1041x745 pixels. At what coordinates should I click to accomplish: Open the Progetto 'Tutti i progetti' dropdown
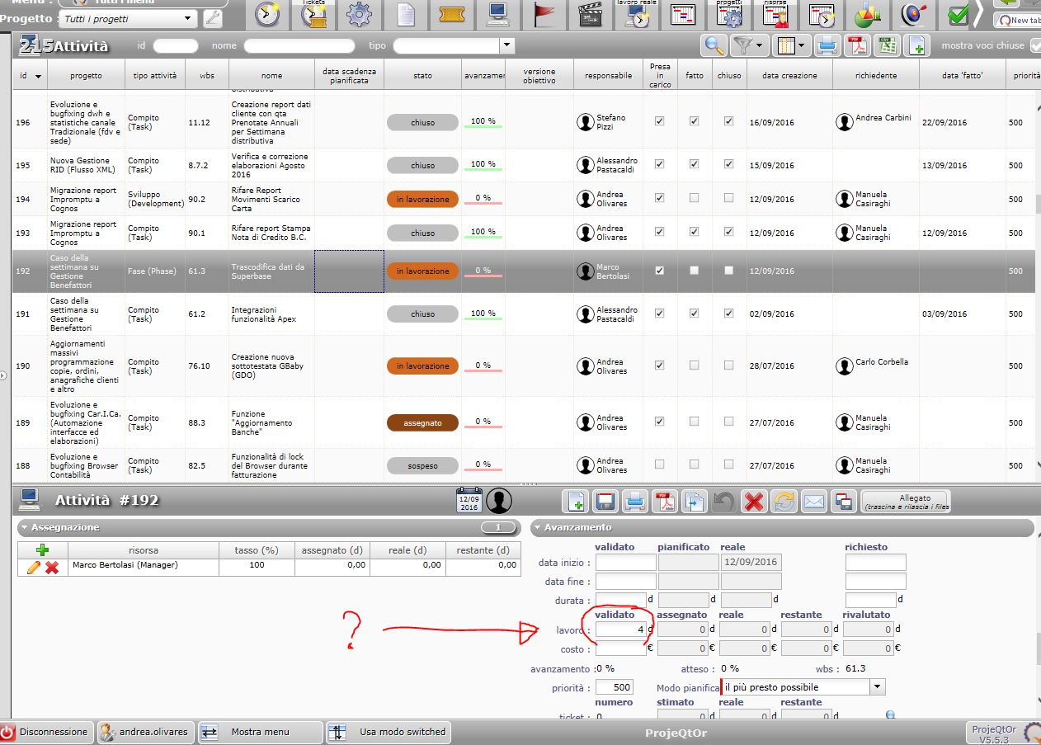[x=187, y=18]
